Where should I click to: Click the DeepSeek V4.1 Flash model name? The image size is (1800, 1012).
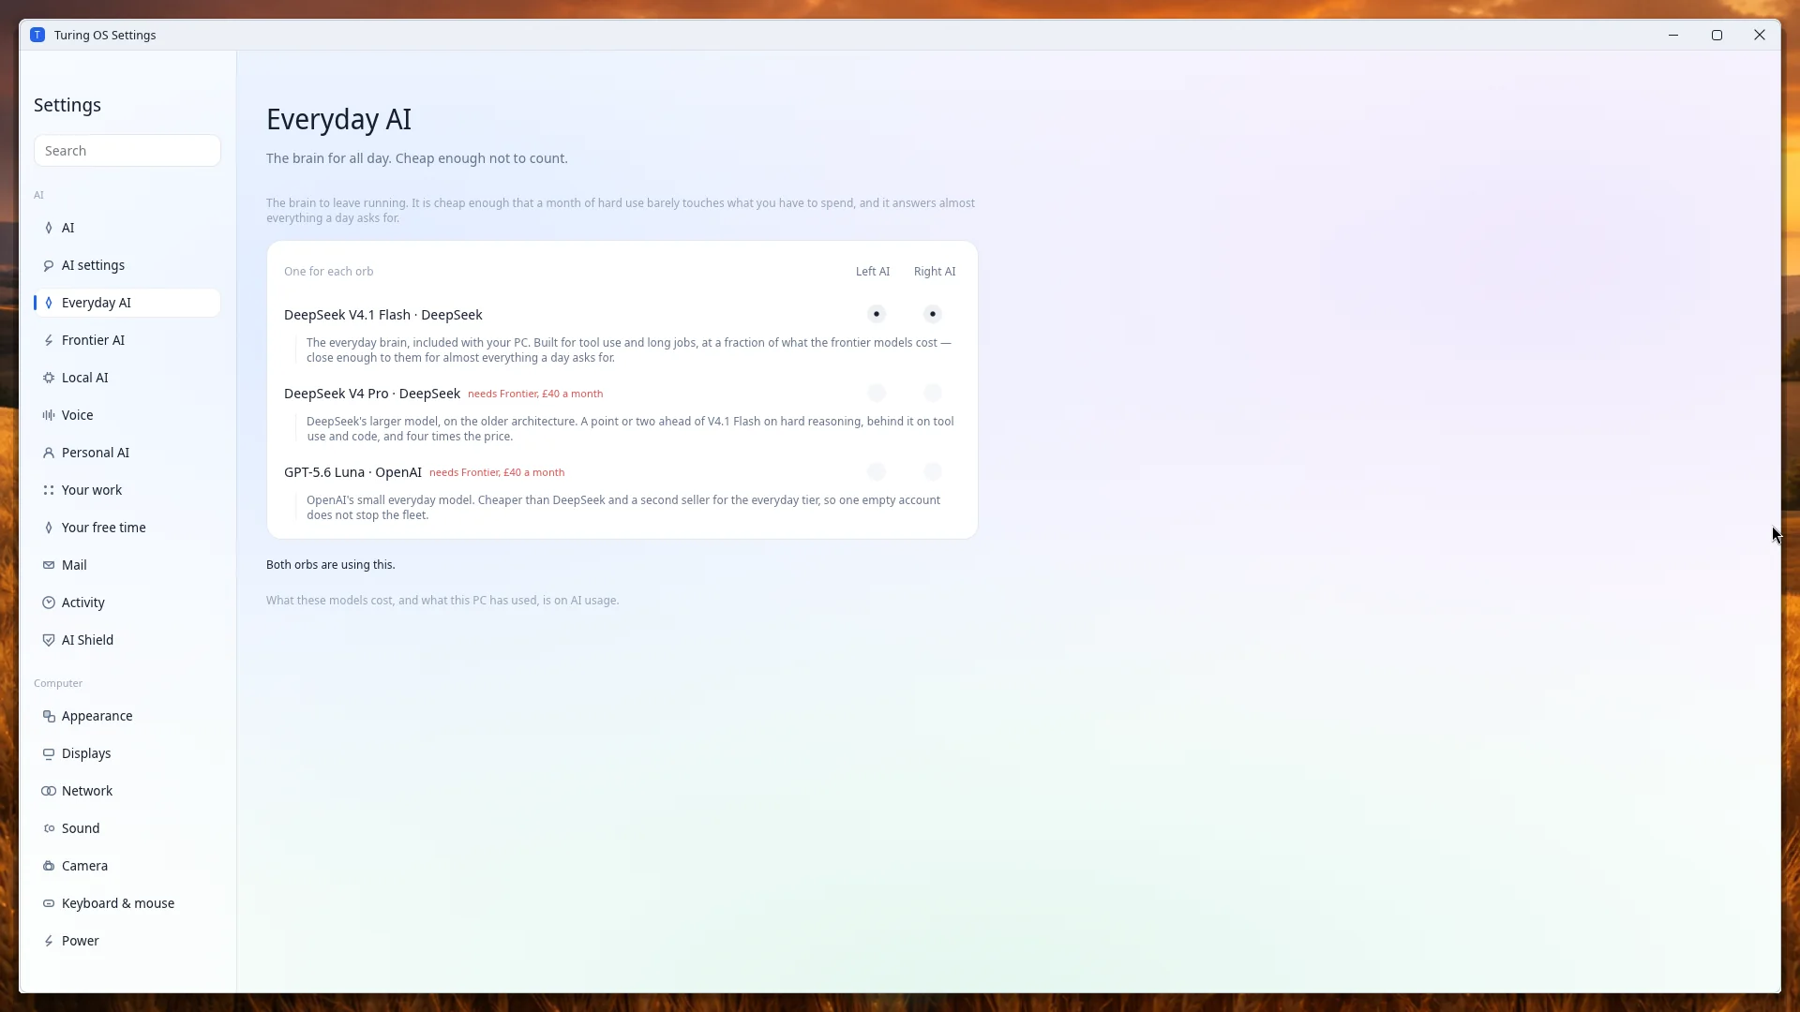382,315
